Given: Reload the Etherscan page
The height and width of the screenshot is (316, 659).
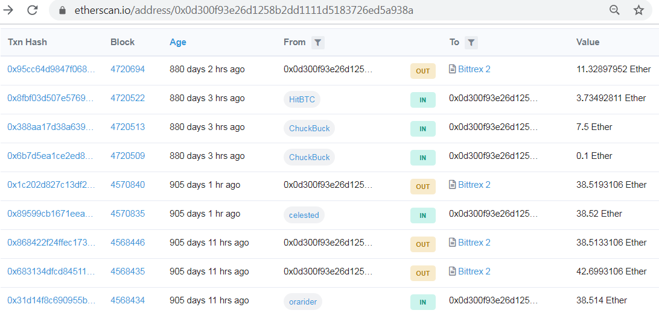Looking at the screenshot, I should [x=33, y=10].
